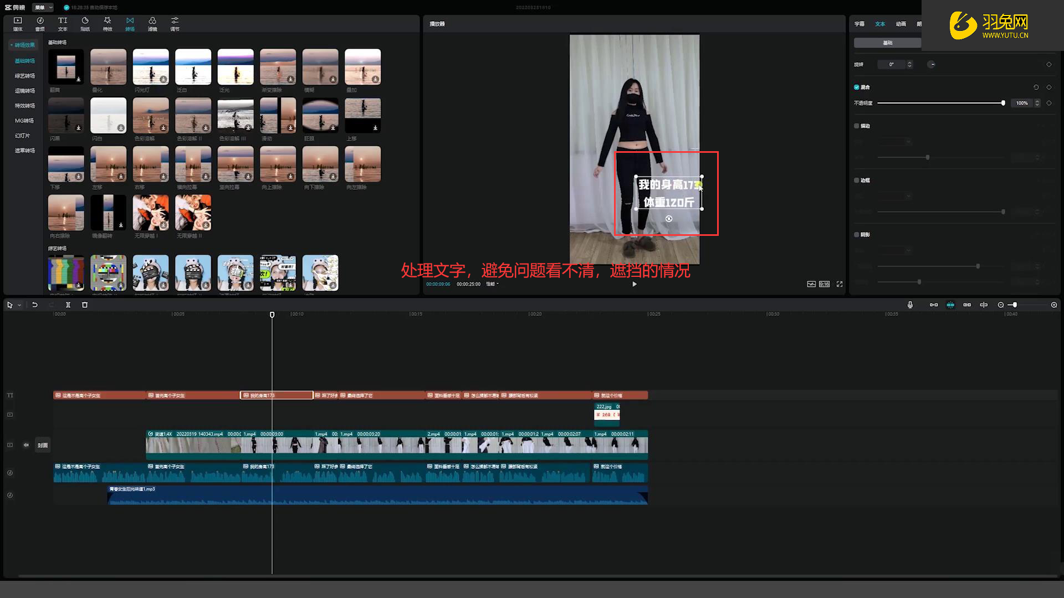Select the 闪光灯 transition thumbnail
This screenshot has height=598, width=1064.
tap(151, 67)
